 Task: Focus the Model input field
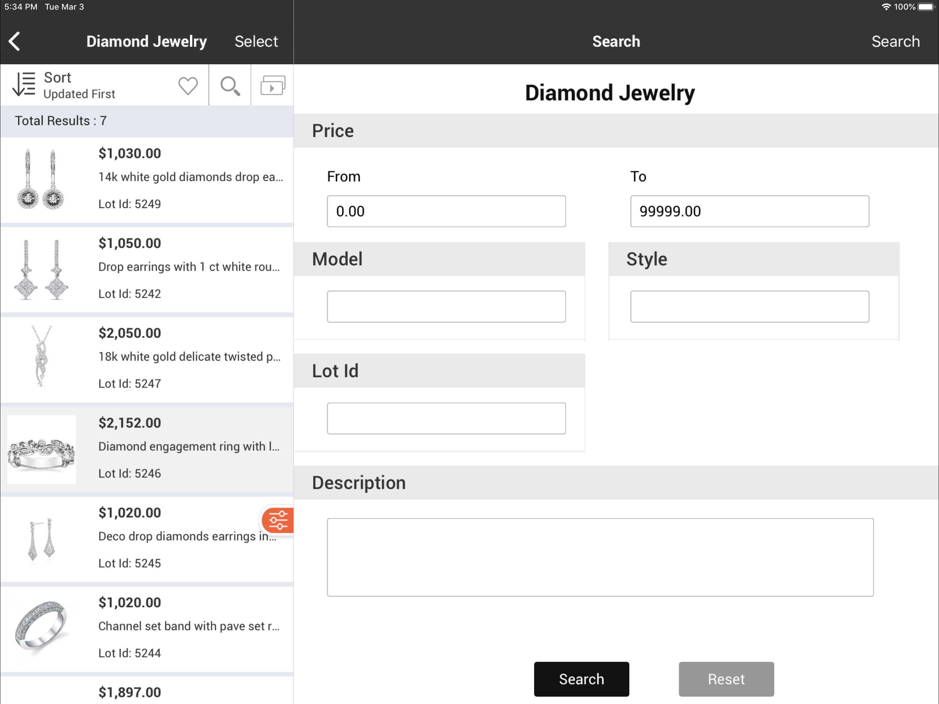446,306
